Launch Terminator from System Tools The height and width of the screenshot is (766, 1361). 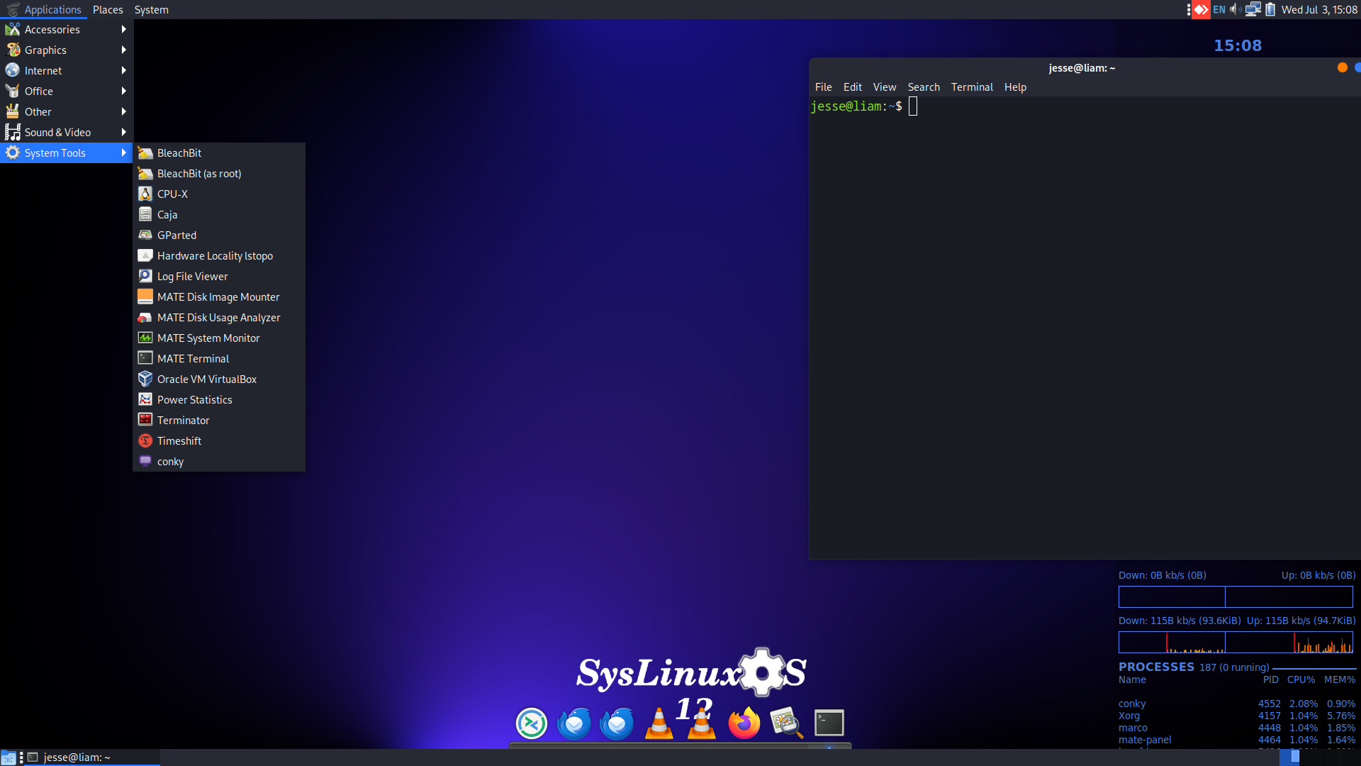click(219, 421)
